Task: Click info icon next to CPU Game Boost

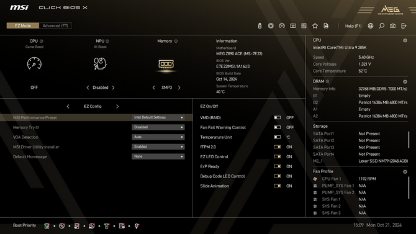Action: 42,41
